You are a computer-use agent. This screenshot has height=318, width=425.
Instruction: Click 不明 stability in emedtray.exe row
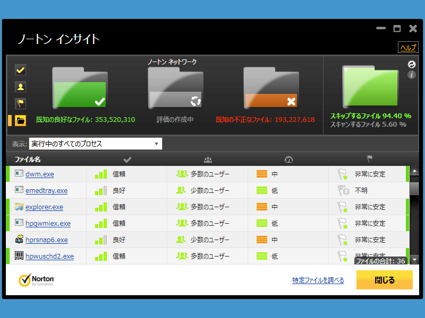(361, 191)
